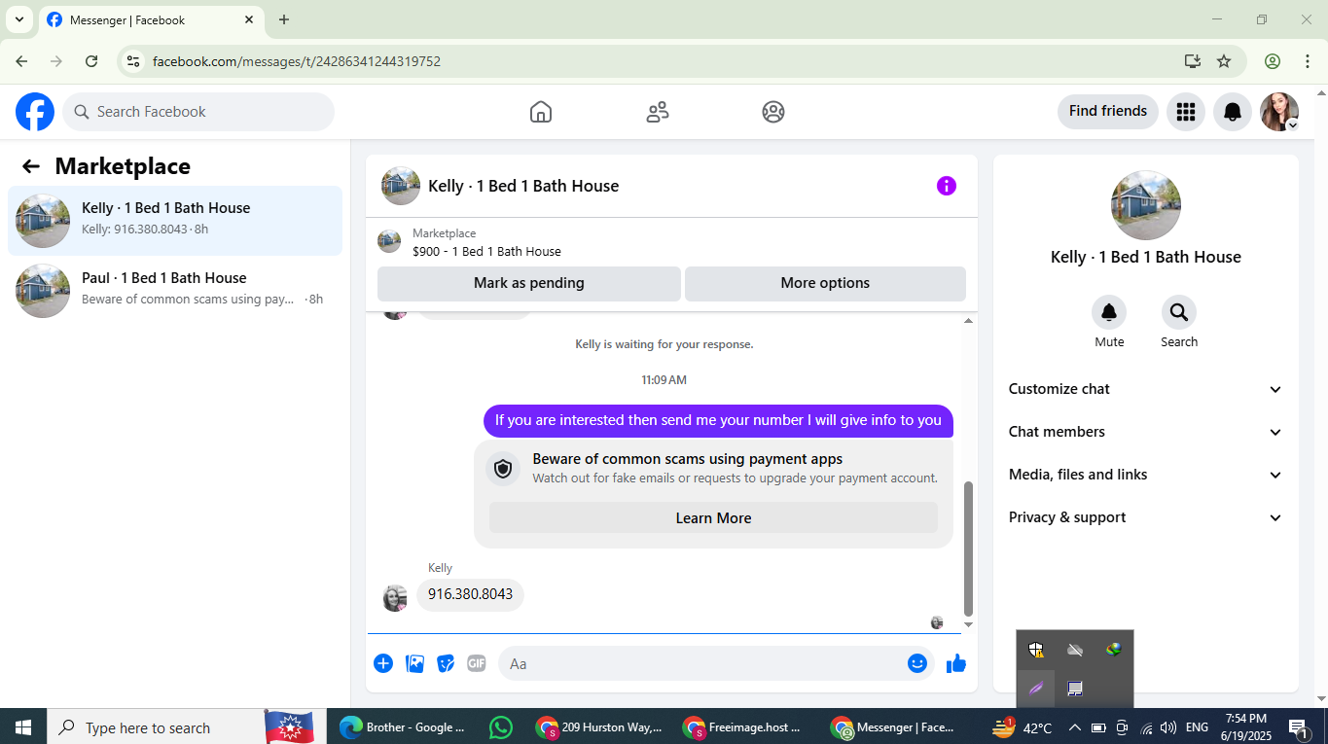1328x744 pixels.
Task: Open the 42°C weather widget on taskbar
Action: [1022, 727]
